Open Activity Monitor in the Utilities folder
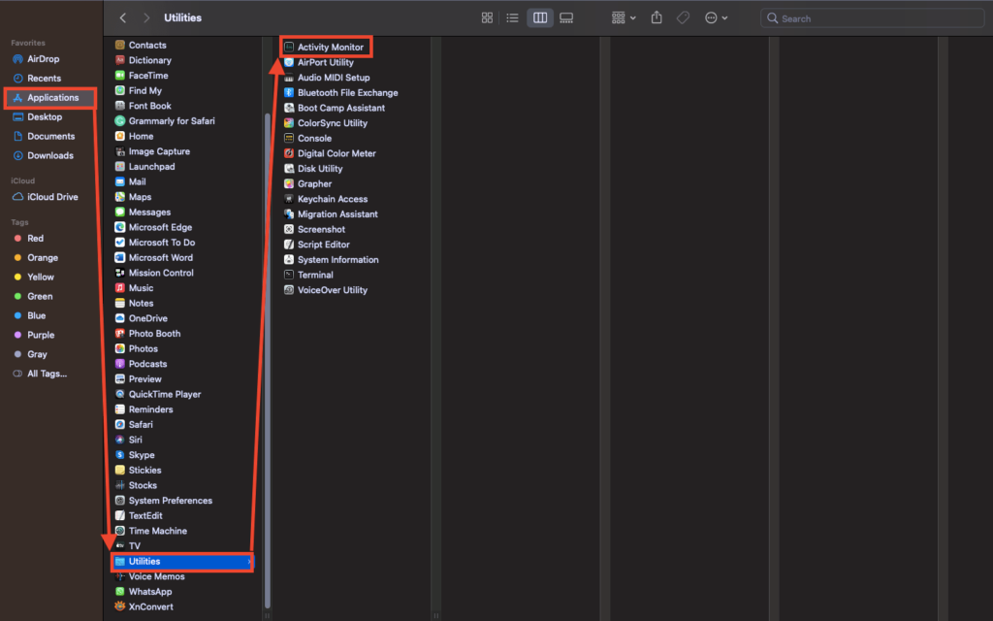The height and width of the screenshot is (621, 993). pyautogui.click(x=330, y=47)
